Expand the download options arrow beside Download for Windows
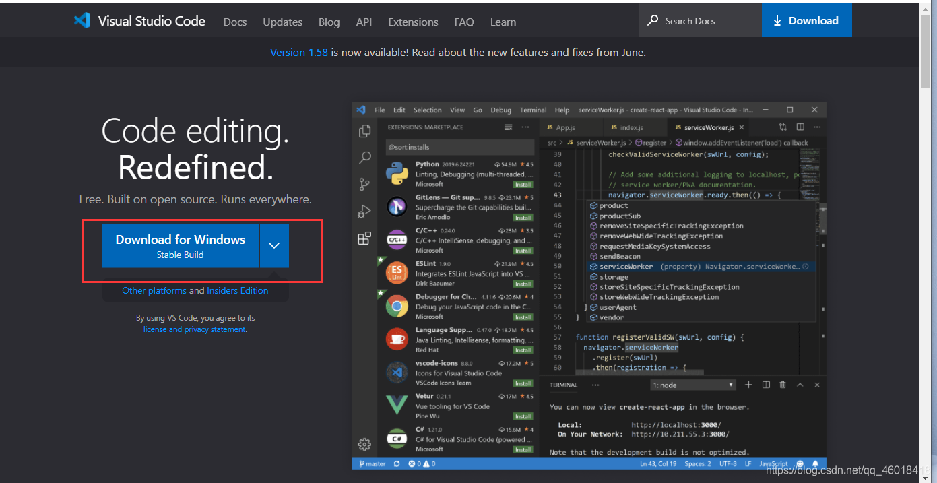The height and width of the screenshot is (483, 937). 274,245
